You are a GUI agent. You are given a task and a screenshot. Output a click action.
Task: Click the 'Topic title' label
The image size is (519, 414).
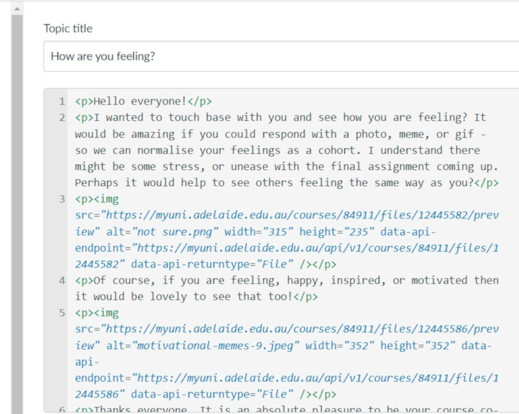(68, 29)
